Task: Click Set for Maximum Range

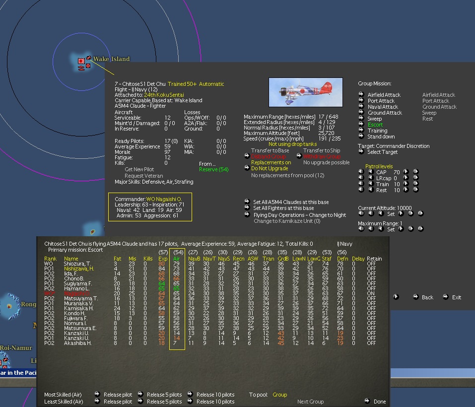Action: tap(391, 229)
